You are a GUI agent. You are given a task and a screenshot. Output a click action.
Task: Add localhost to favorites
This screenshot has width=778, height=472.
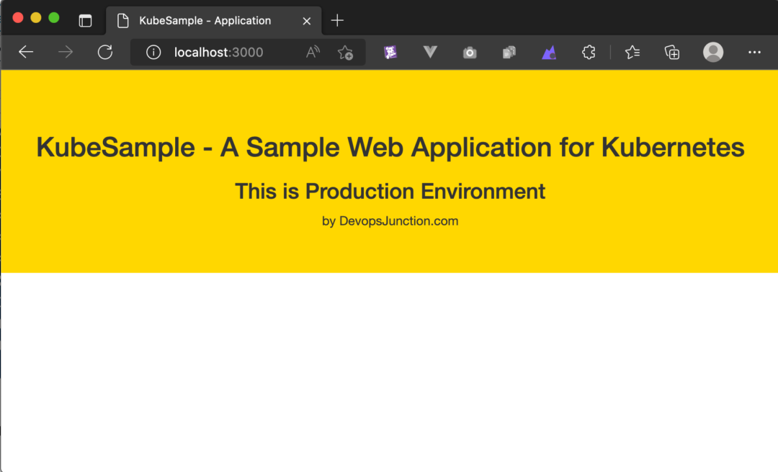click(x=346, y=53)
